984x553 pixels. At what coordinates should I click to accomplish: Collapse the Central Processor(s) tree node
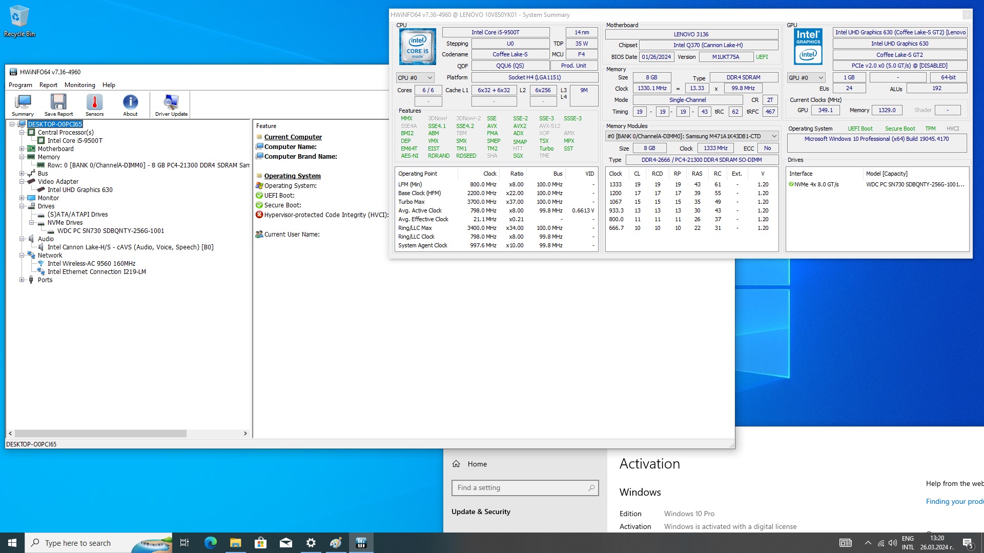[22, 133]
